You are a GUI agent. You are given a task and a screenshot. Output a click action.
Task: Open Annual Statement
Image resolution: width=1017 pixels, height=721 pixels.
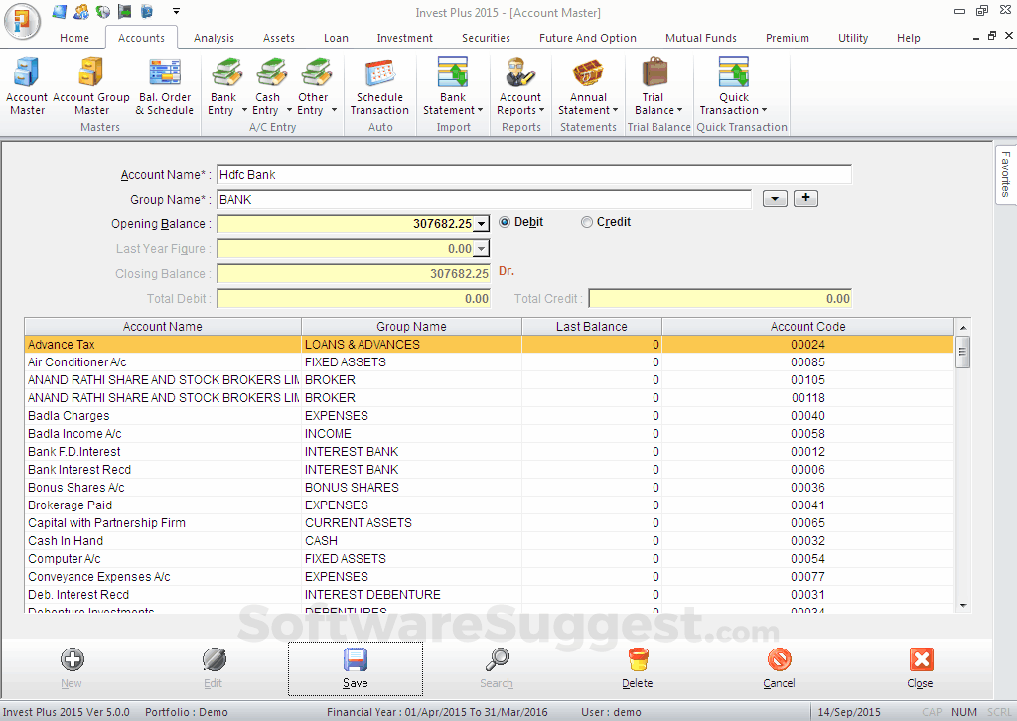pyautogui.click(x=588, y=86)
